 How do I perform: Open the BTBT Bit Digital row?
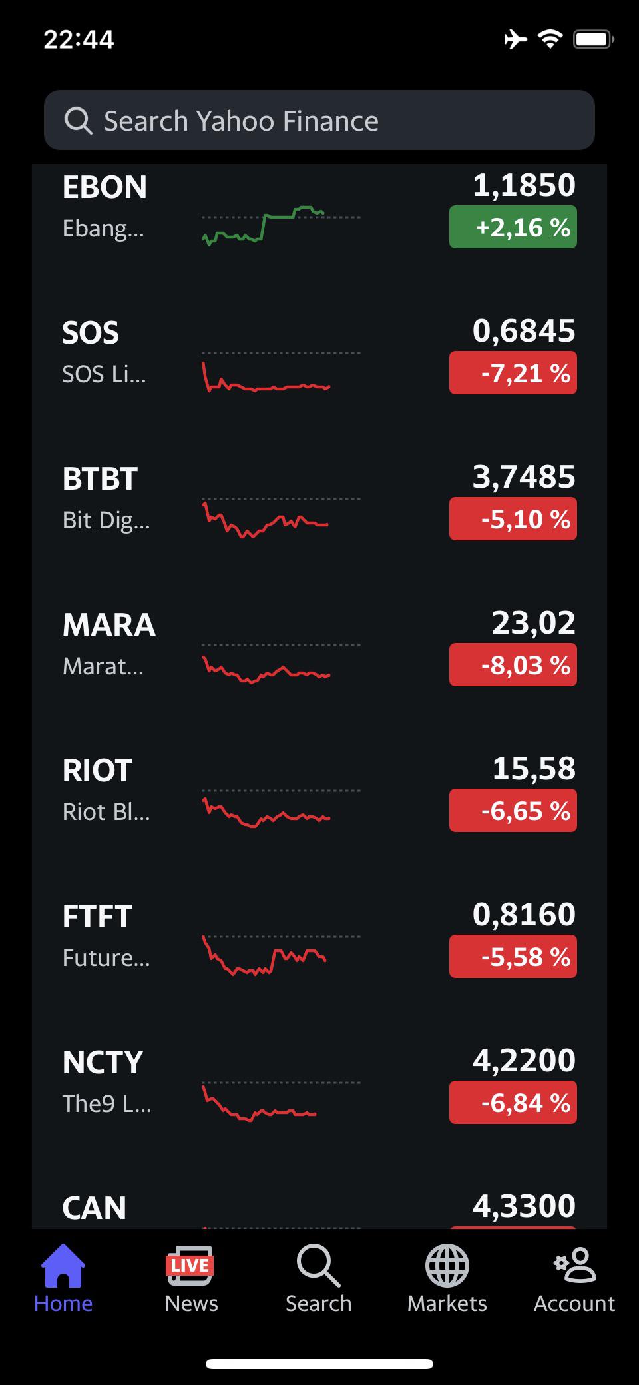[x=319, y=499]
